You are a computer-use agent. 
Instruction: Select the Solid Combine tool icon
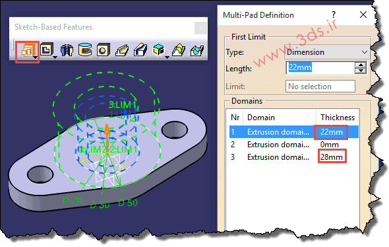point(158,50)
